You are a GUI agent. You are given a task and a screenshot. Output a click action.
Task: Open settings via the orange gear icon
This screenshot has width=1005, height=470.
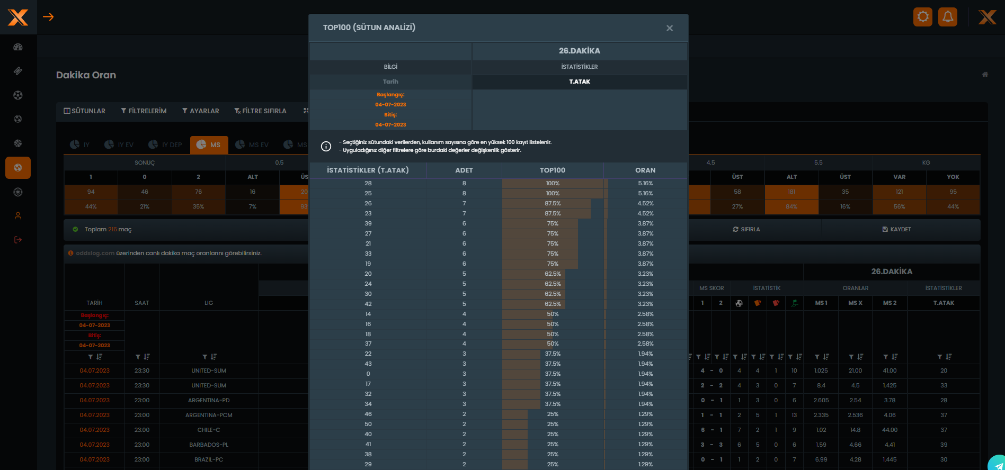[922, 17]
